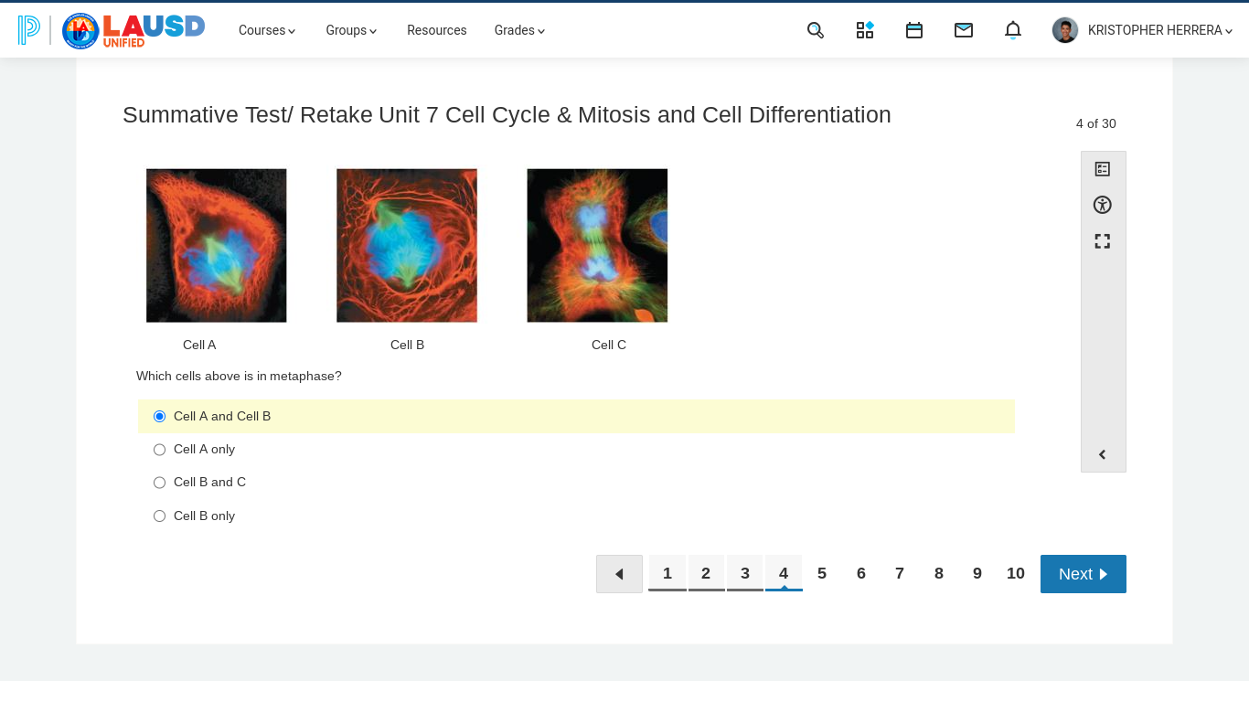Jump to question 5
The image size is (1249, 702).
click(822, 573)
